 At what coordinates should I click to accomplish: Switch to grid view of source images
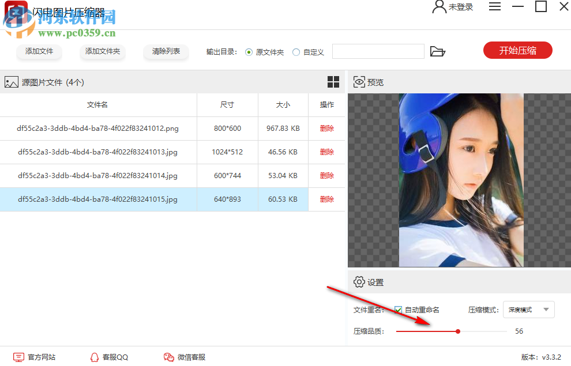pyautogui.click(x=333, y=82)
